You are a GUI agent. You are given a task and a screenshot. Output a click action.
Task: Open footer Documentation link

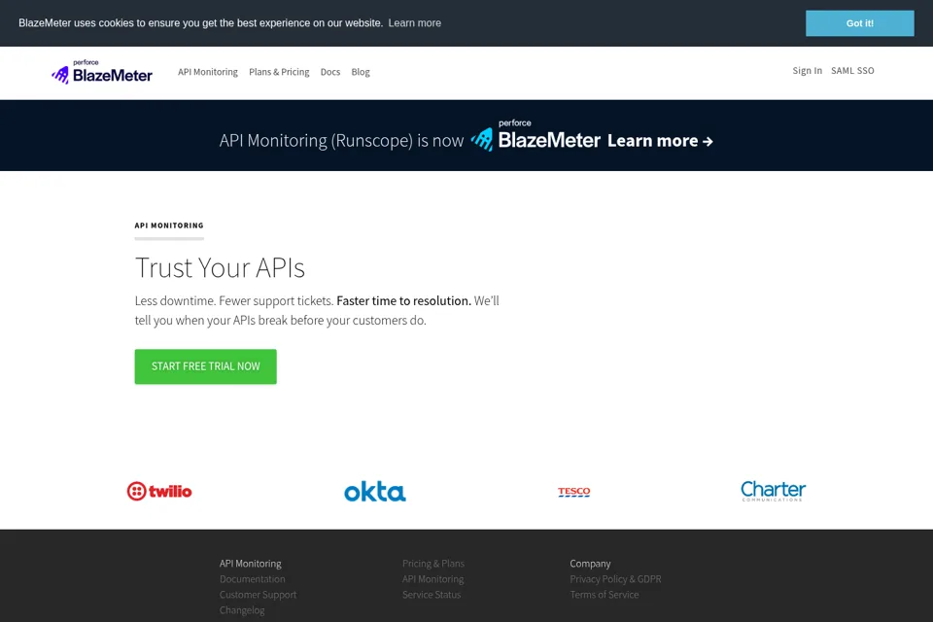click(x=253, y=579)
